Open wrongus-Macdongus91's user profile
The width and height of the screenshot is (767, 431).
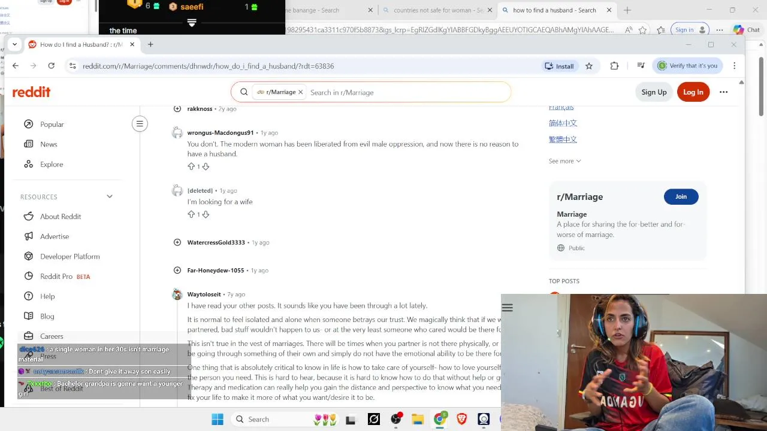(x=221, y=133)
